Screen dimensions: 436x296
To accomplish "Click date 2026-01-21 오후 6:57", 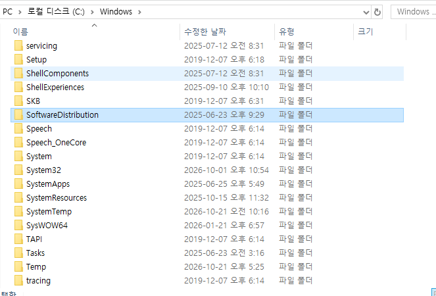I will (224, 226).
